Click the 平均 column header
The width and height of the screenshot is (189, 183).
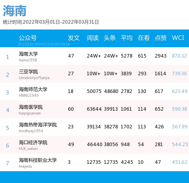click(127, 38)
